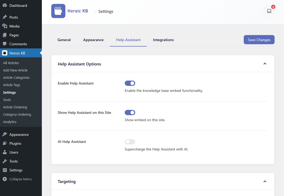Switch to the Appearance settings tab
Image resolution: width=284 pixels, height=196 pixels.
click(93, 40)
